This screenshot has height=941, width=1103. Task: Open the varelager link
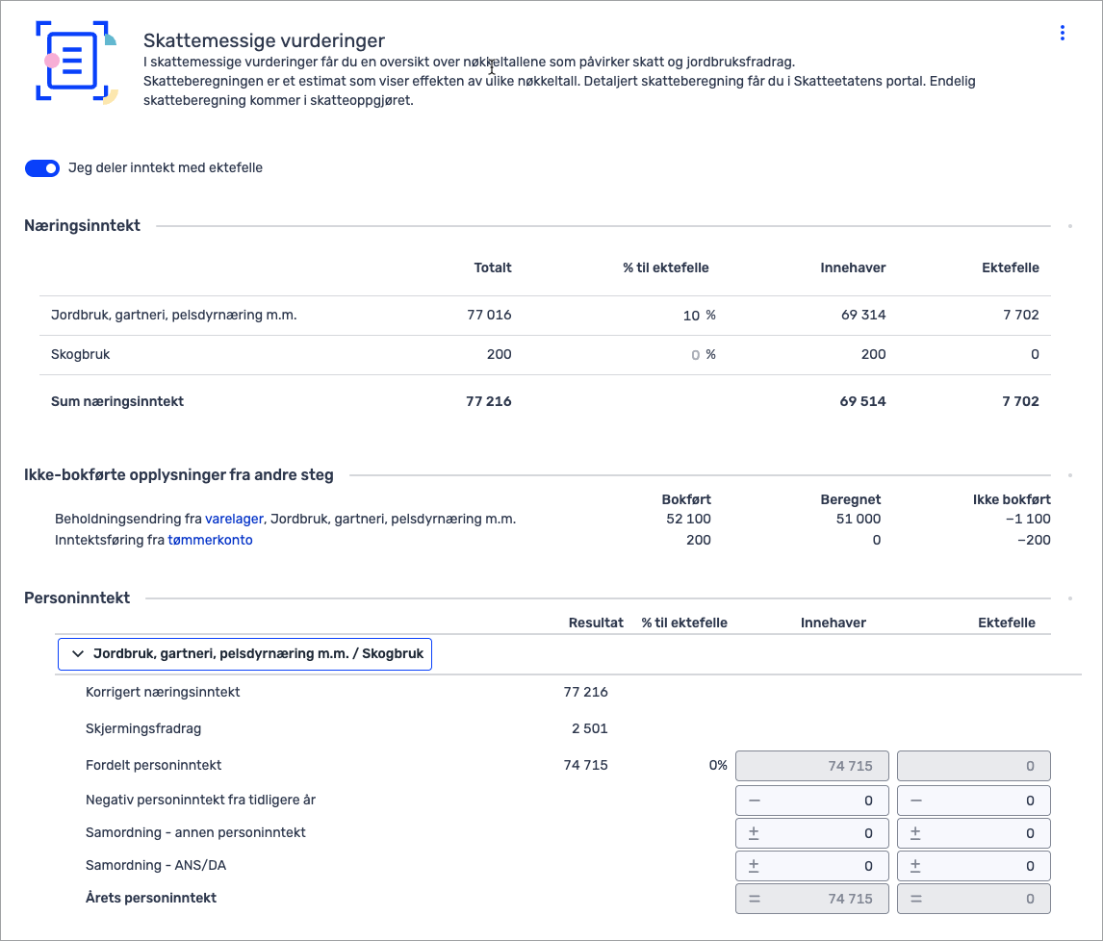pyautogui.click(x=235, y=520)
